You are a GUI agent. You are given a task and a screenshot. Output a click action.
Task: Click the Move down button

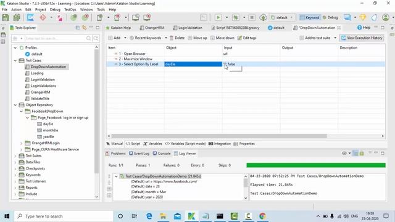(x=222, y=38)
